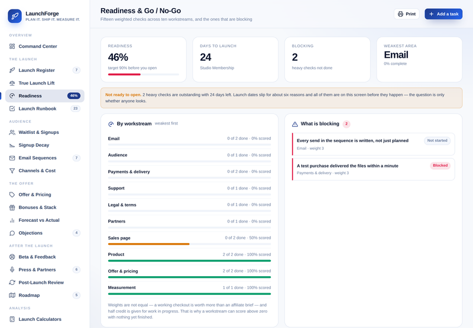Viewport: 473px width, 328px height.
Task: Open the test purchase delivered files task
Action: [374, 169]
